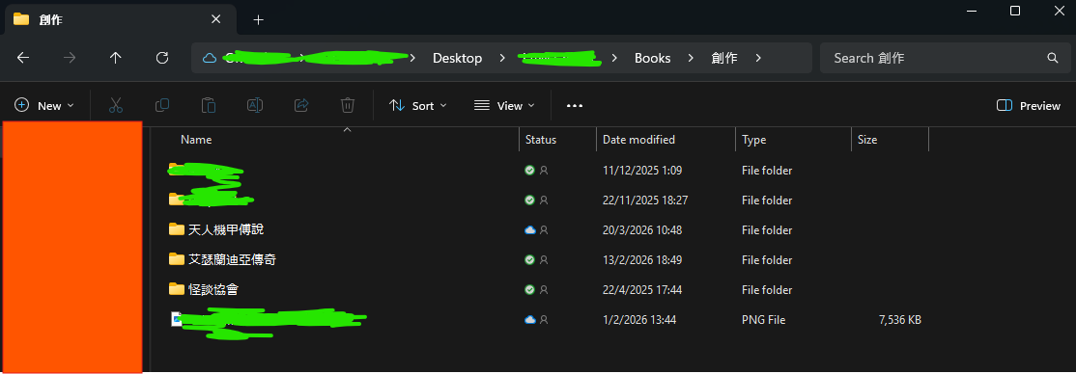Select Desktop in the address breadcrumb
The height and width of the screenshot is (374, 1076).
coord(457,58)
